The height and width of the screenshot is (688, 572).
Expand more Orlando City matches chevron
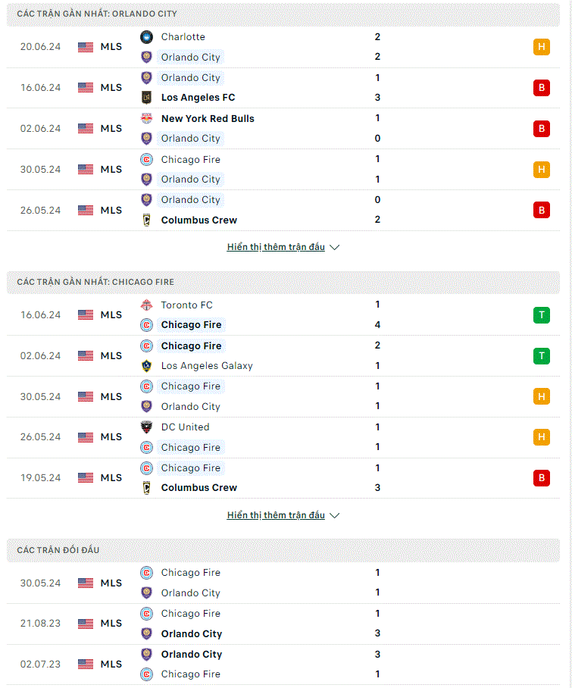[335, 248]
